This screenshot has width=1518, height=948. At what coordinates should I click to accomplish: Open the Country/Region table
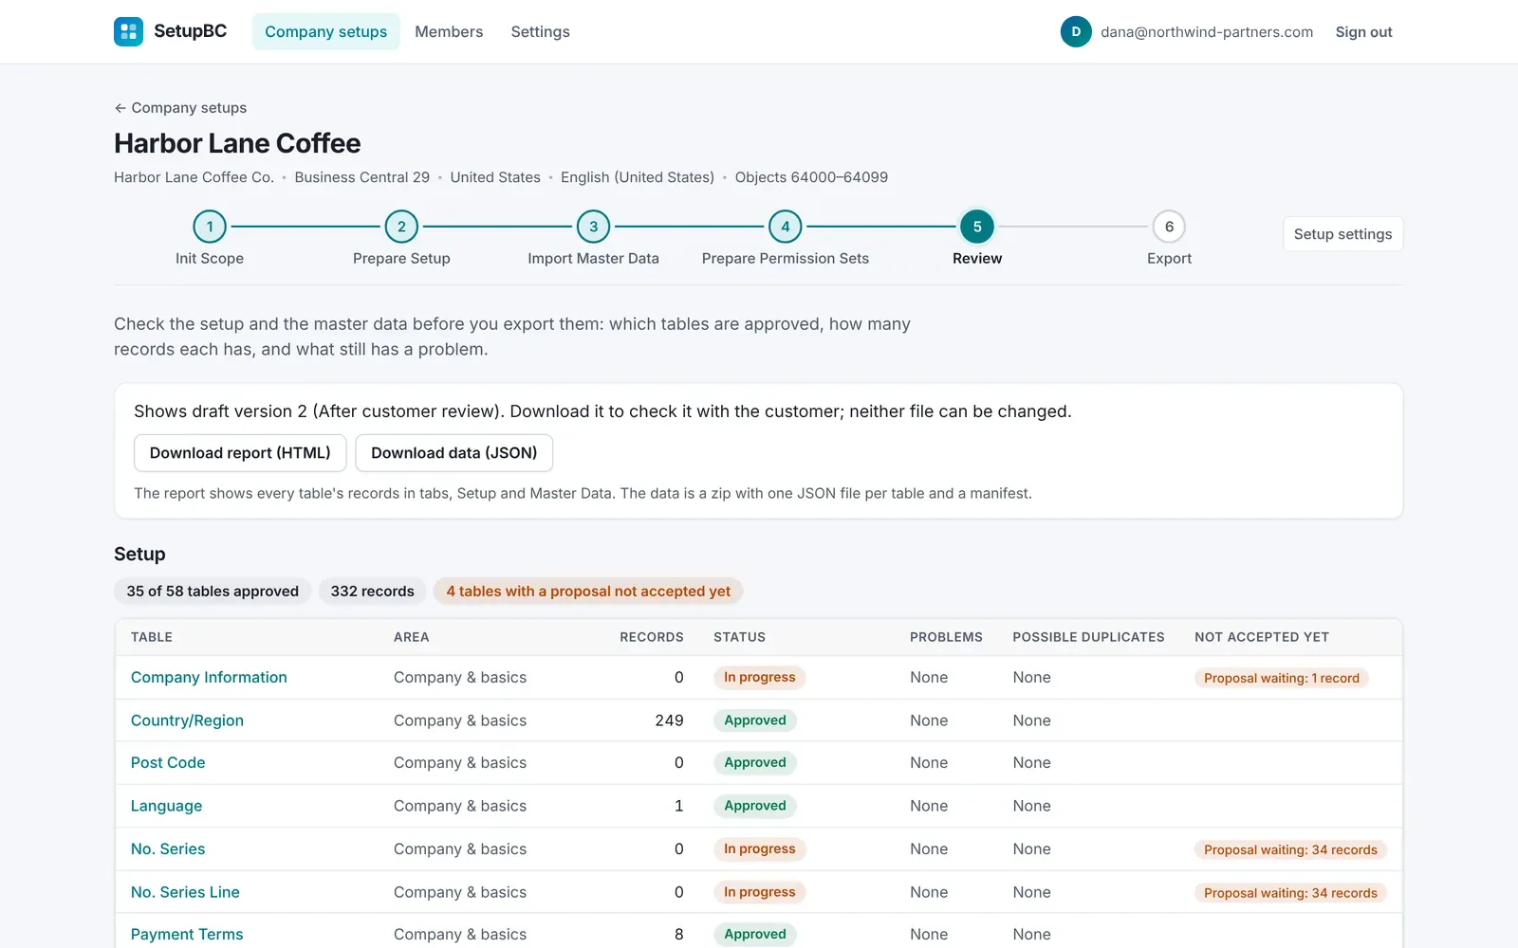(187, 720)
